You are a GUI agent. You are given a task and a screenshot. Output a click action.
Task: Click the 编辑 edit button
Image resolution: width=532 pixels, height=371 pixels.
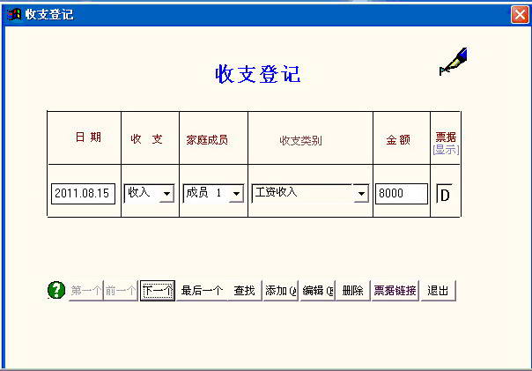pos(318,291)
